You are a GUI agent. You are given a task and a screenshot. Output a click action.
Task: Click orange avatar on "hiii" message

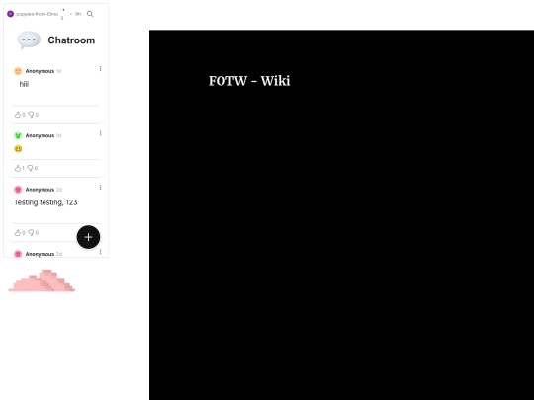point(18,71)
